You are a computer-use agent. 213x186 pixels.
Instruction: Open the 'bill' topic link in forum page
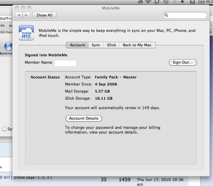coord(5,177)
